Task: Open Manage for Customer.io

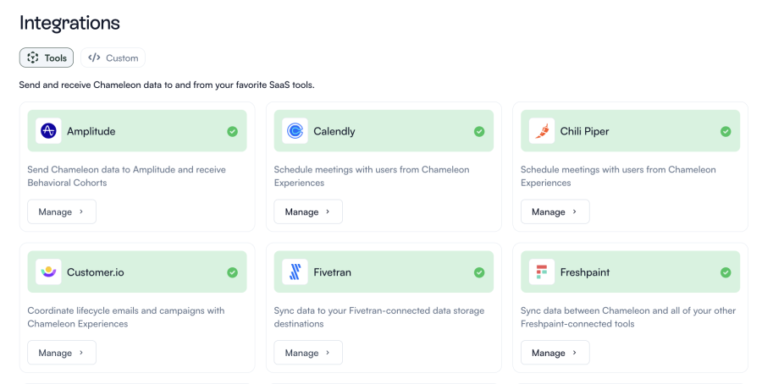Action: pos(62,353)
